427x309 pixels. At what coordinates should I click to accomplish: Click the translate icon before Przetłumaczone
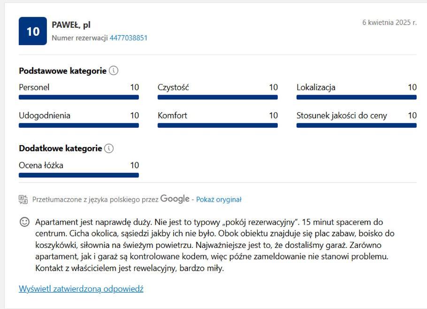point(23,200)
